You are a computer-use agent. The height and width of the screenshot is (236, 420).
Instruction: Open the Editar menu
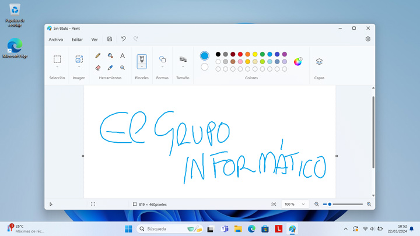(77, 40)
